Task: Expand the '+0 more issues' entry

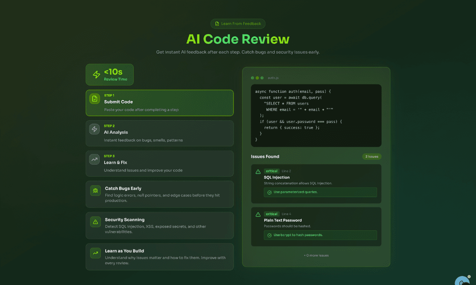Action: click(316, 255)
